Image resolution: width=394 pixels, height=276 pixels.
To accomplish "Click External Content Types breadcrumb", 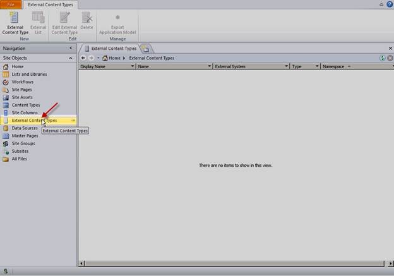I will pyautogui.click(x=152, y=58).
